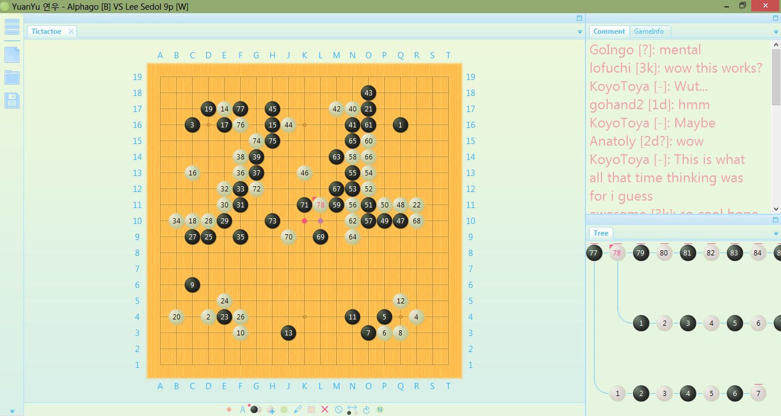This screenshot has height=416, width=781.
Task: Expand the board panel tab list dropdown
Action: pyautogui.click(x=580, y=32)
